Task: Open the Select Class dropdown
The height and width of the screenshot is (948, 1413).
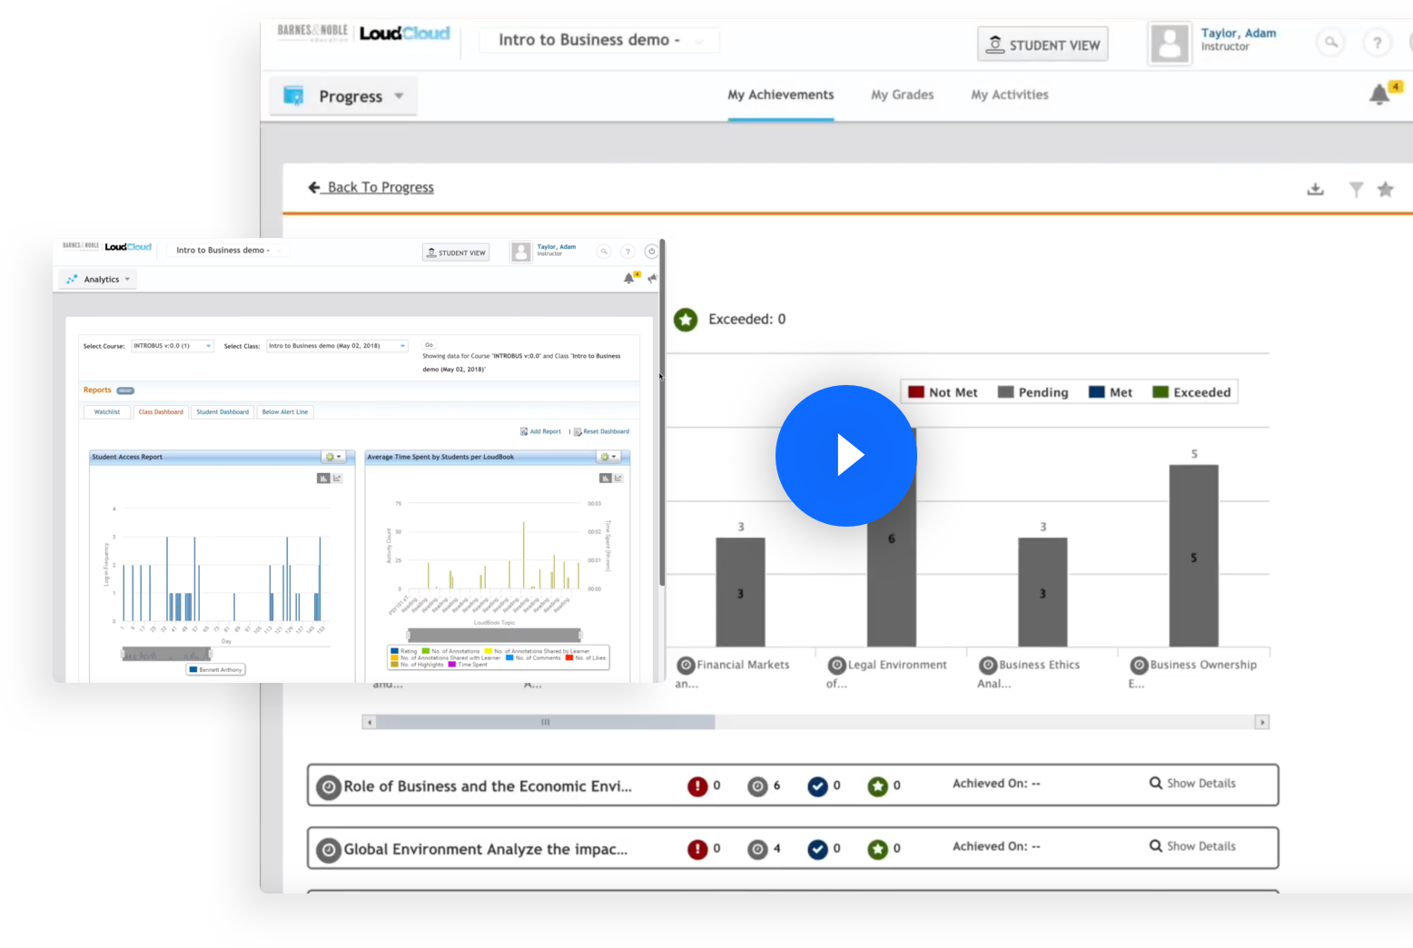Action: [403, 345]
